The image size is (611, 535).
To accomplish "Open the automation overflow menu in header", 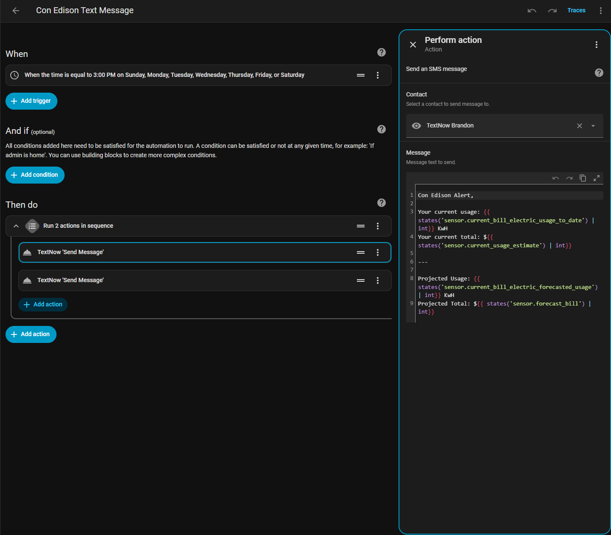I will click(x=600, y=11).
